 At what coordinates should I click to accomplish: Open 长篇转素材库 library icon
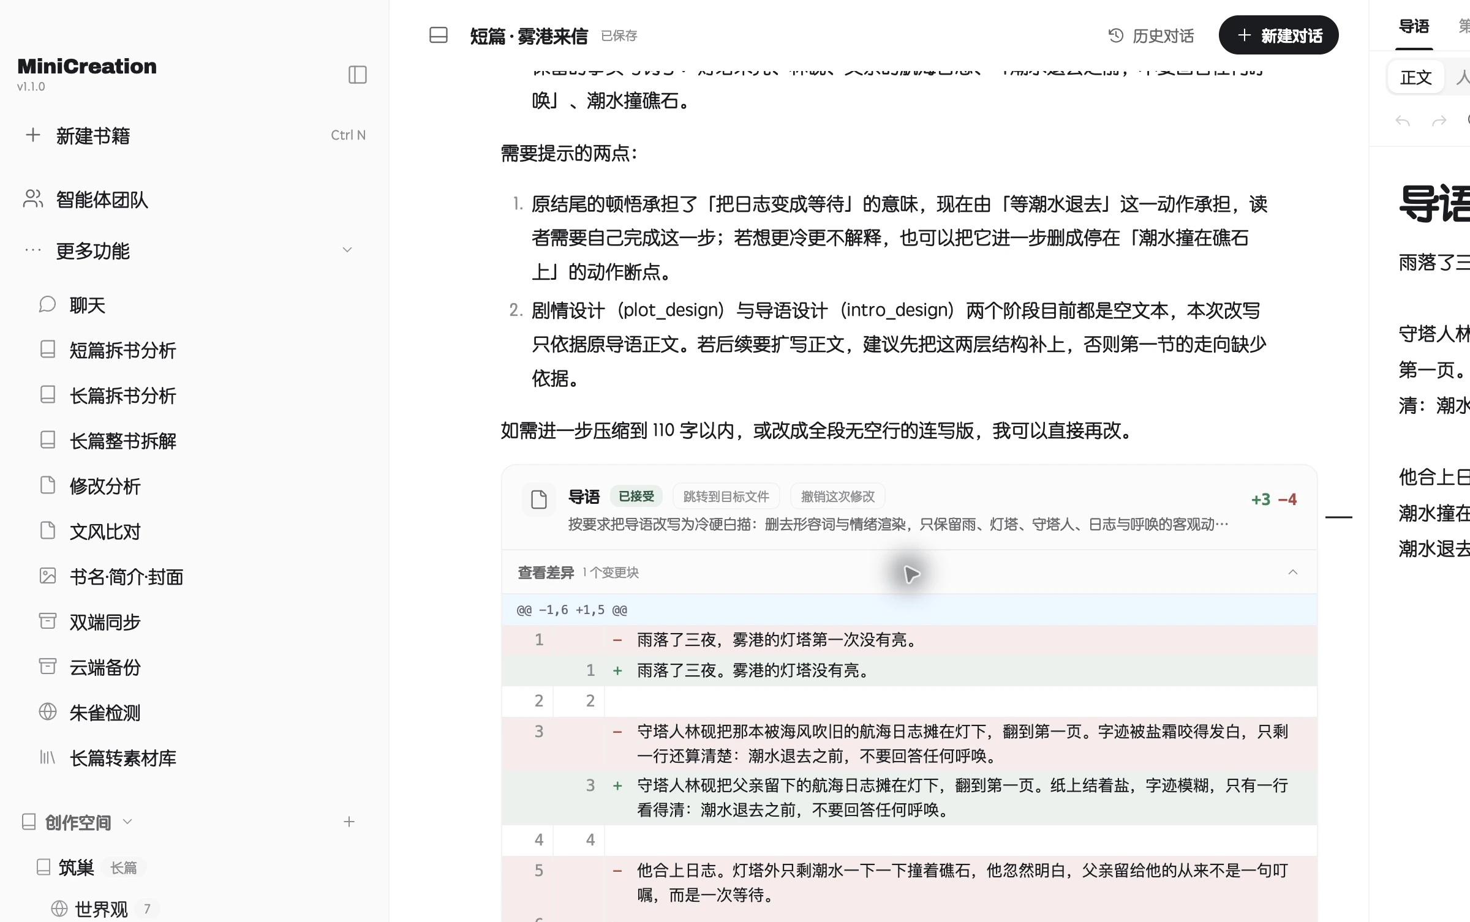(48, 757)
